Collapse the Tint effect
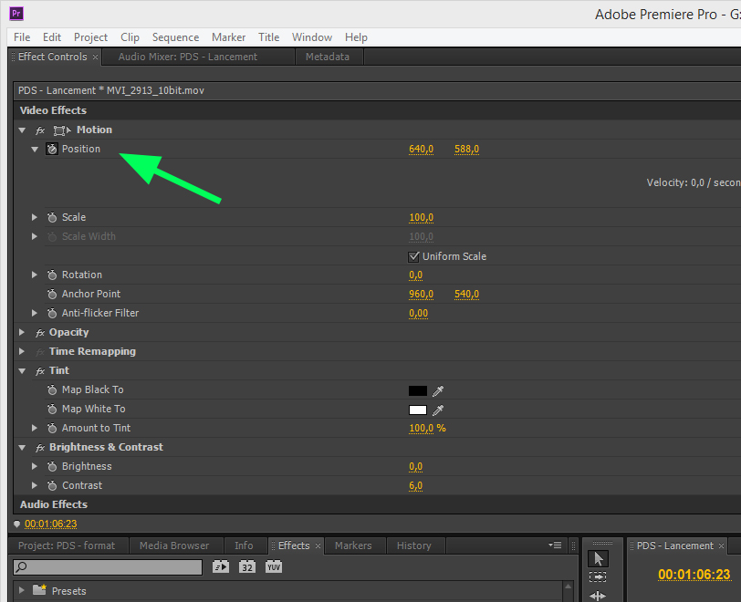 (22, 371)
